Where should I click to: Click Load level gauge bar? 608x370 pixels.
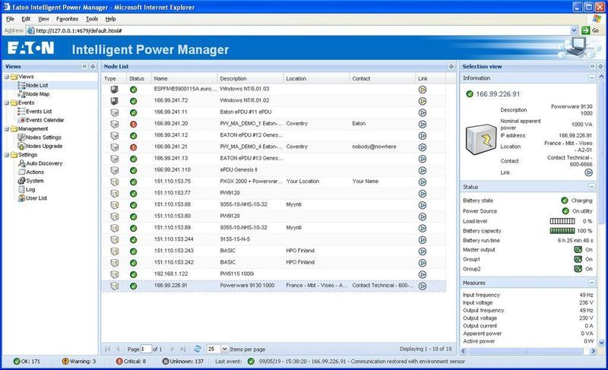point(562,221)
